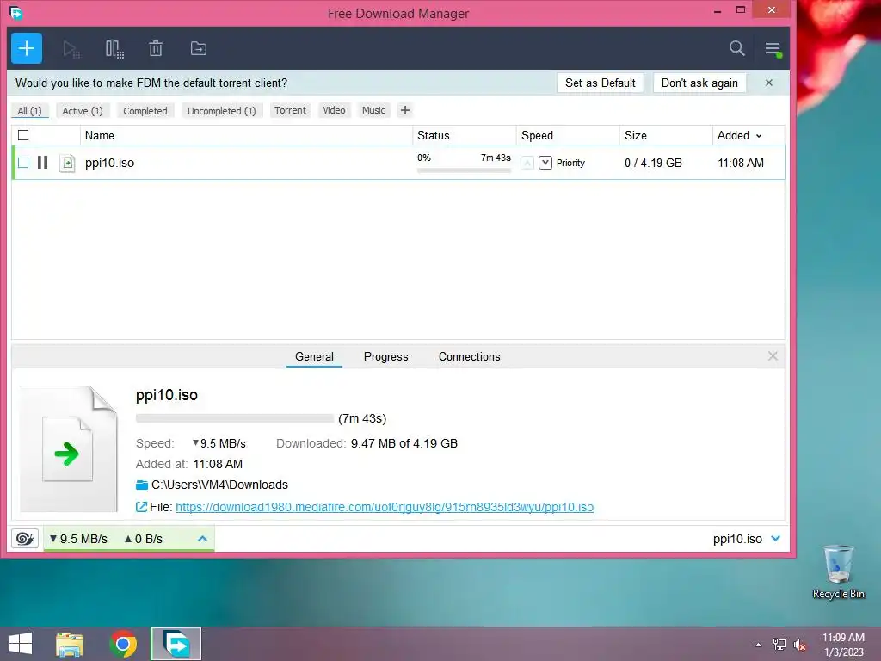Open File Explorer from the taskbar
The width and height of the screenshot is (881, 661).
(x=70, y=644)
